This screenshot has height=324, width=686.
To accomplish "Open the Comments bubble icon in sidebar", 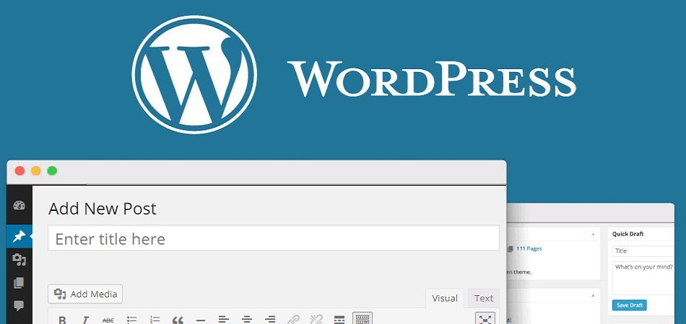I will point(19,306).
